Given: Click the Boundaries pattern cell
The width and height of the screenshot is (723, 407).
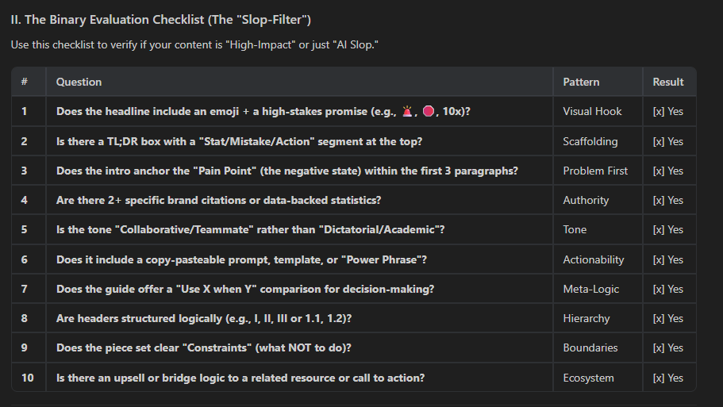Looking at the screenshot, I should (590, 347).
